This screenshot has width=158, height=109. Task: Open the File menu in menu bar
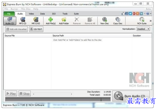point(6,9)
